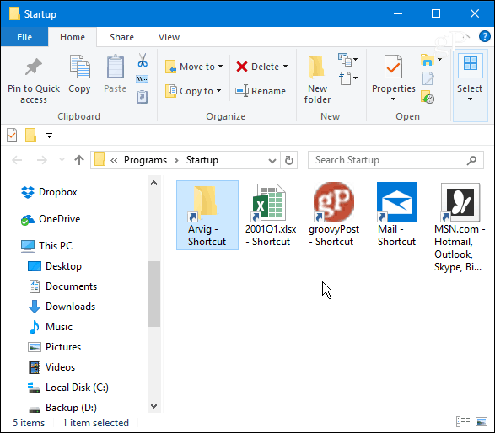Open OneDrive in navigation pane
This screenshot has height=433, width=495.
51,219
